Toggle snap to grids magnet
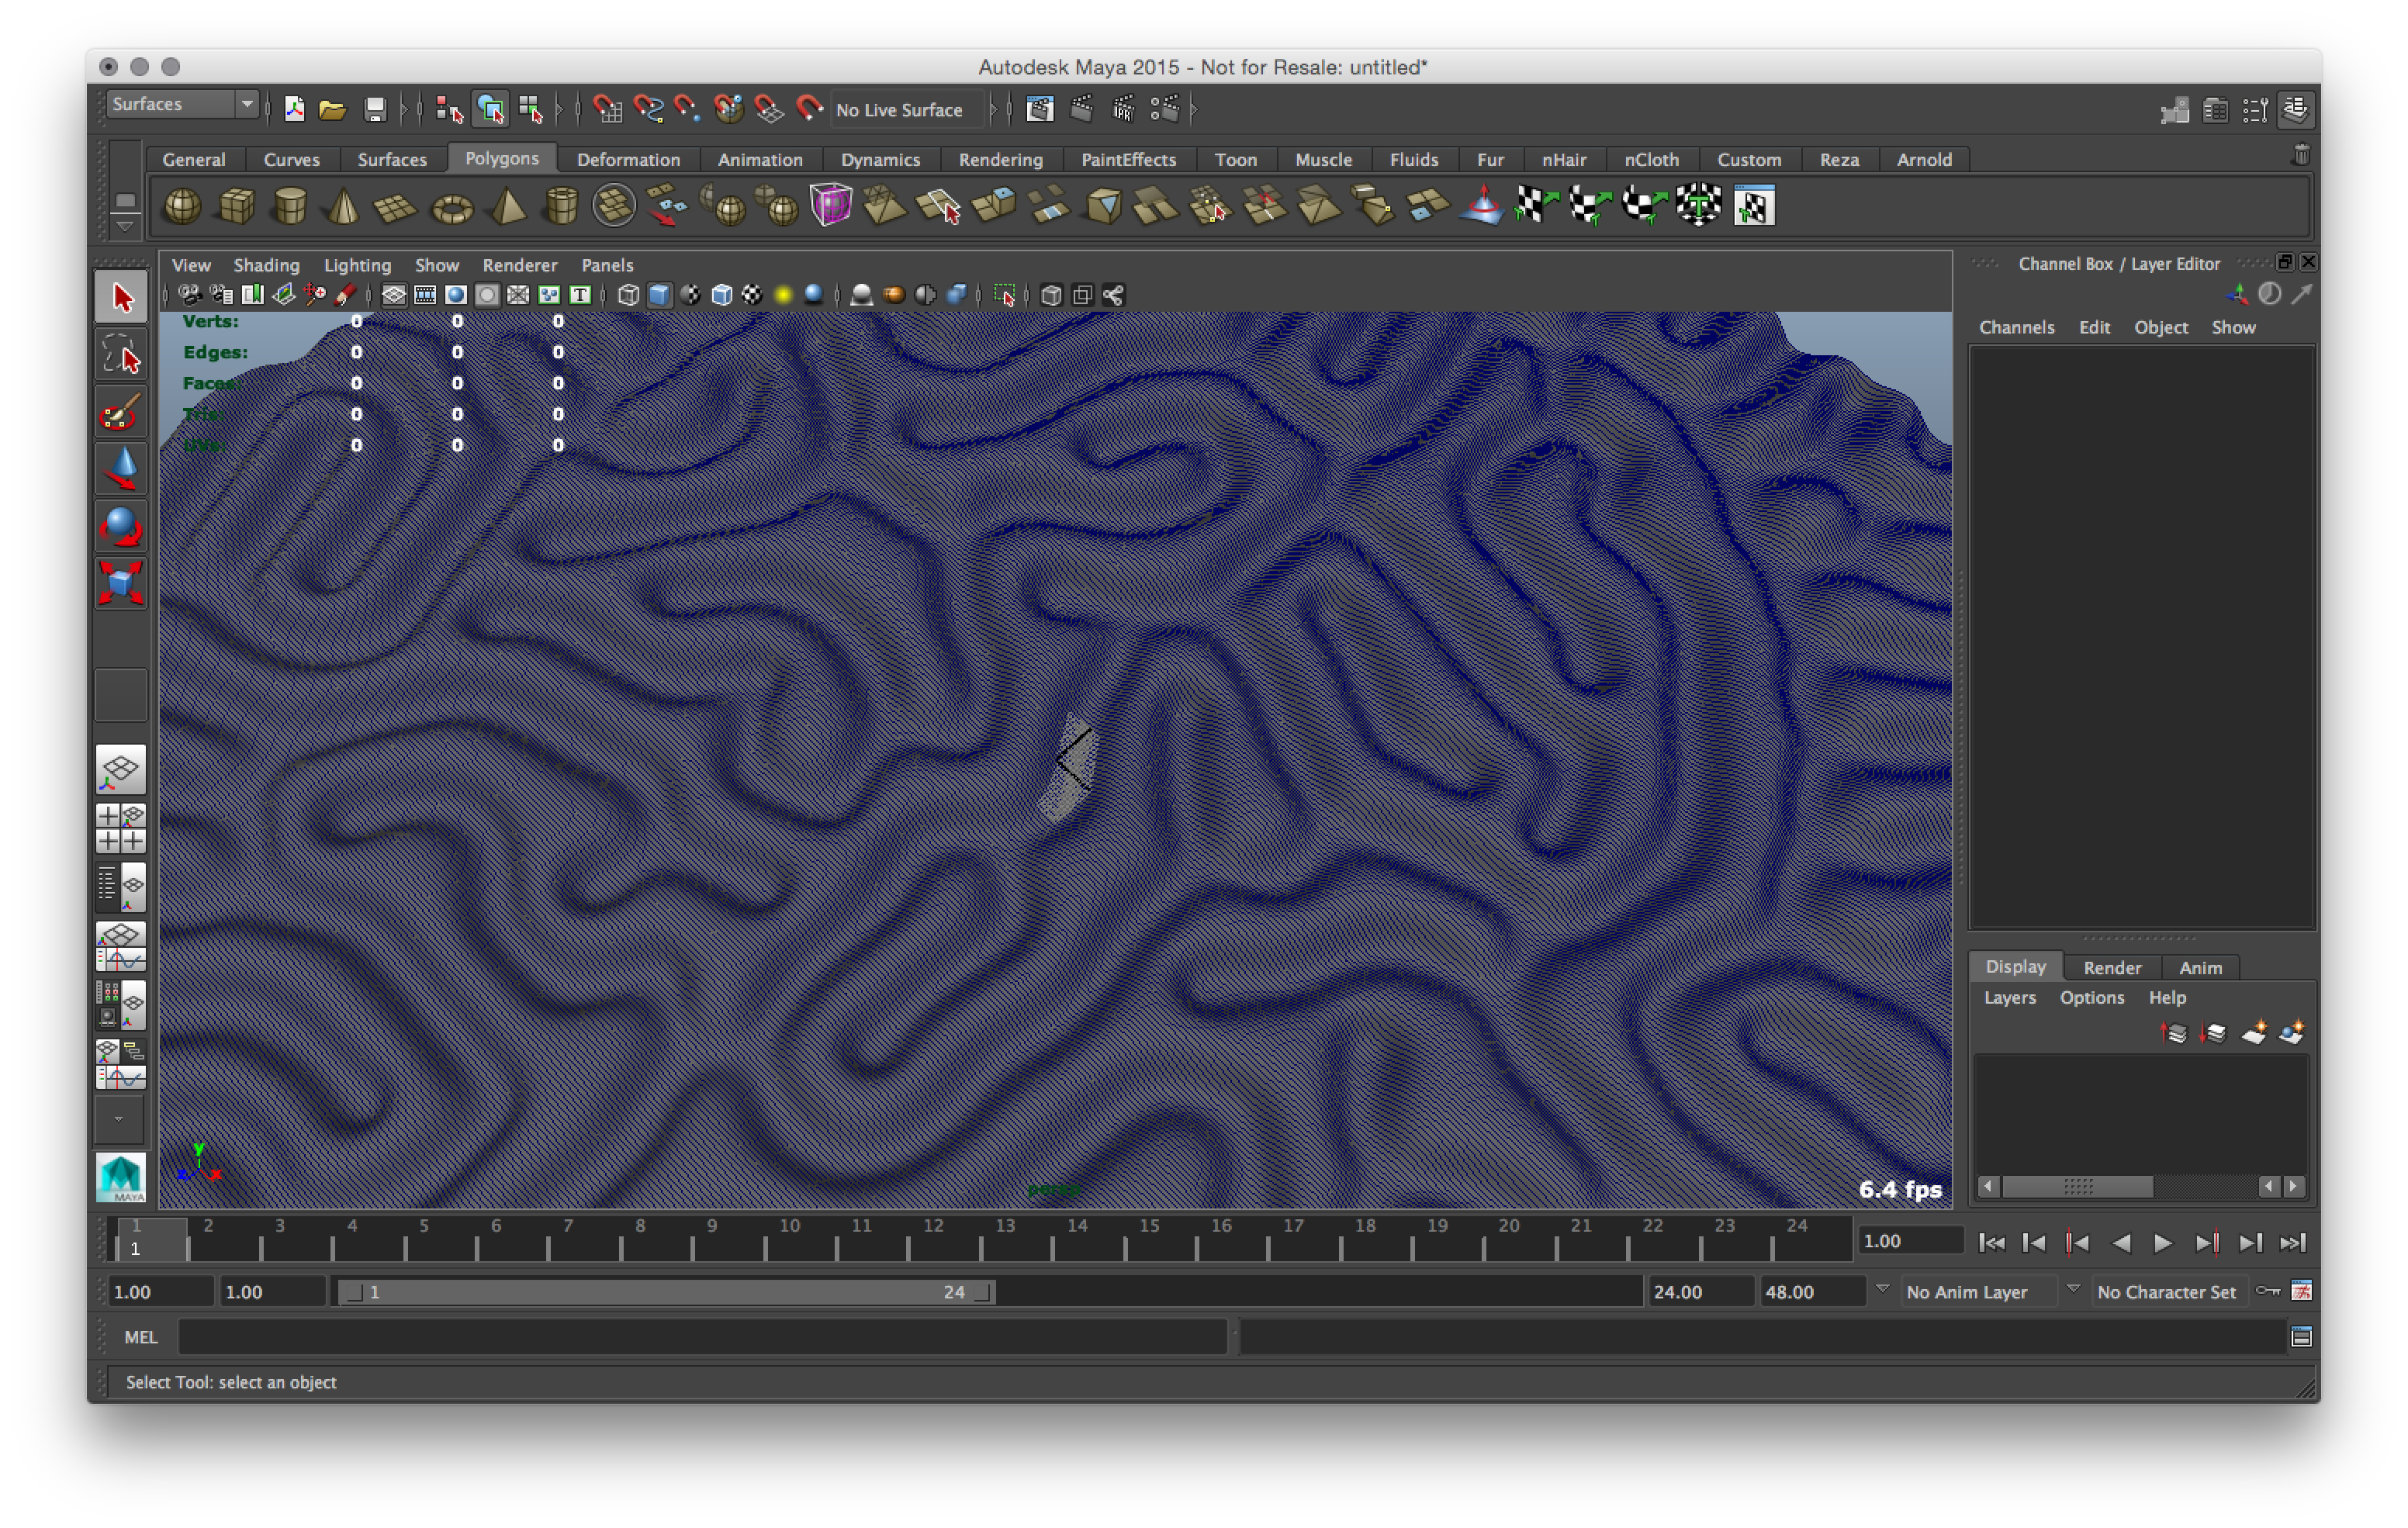2408x1528 pixels. click(x=607, y=109)
